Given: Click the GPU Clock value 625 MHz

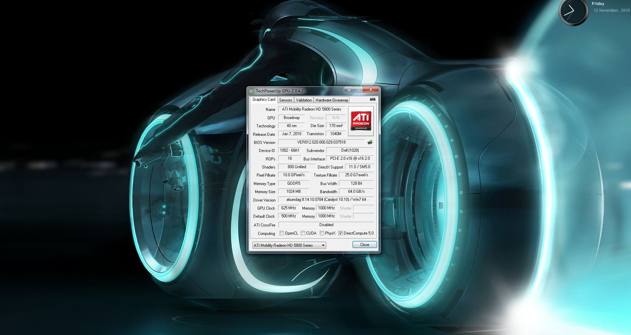Looking at the screenshot, I should point(288,208).
